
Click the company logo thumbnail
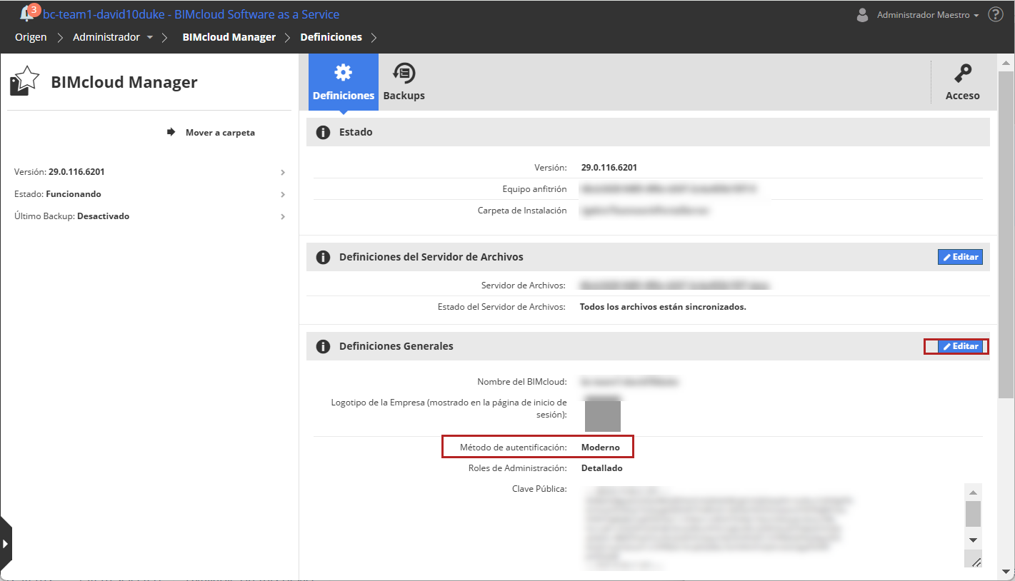tap(603, 416)
